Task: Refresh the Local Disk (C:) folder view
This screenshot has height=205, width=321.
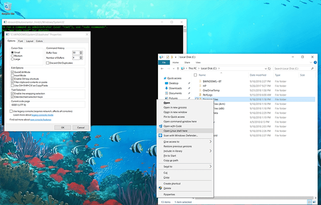Action: [269, 68]
